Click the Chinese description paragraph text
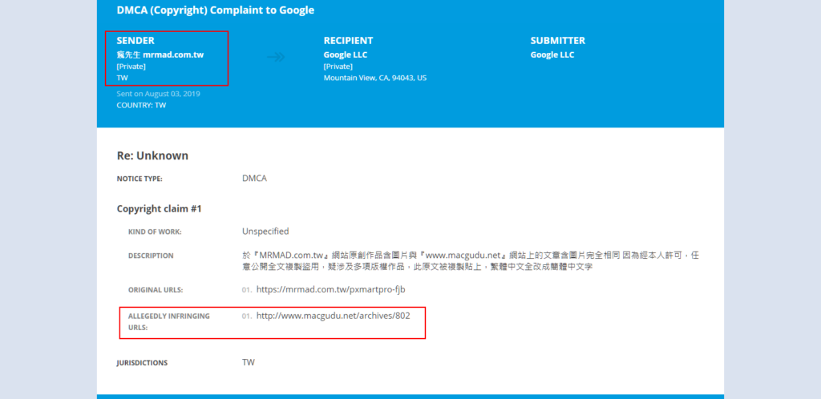Screen dimensions: 821x399 pyautogui.click(x=470, y=261)
